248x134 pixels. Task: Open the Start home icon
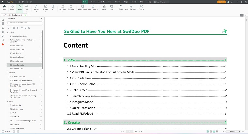(x=4, y=7)
